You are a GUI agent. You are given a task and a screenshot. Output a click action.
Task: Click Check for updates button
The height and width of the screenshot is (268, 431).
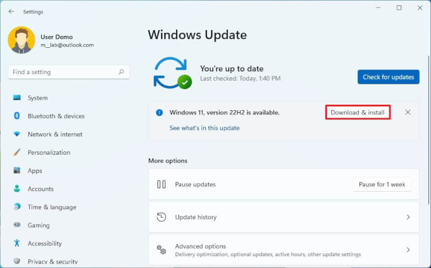point(388,77)
